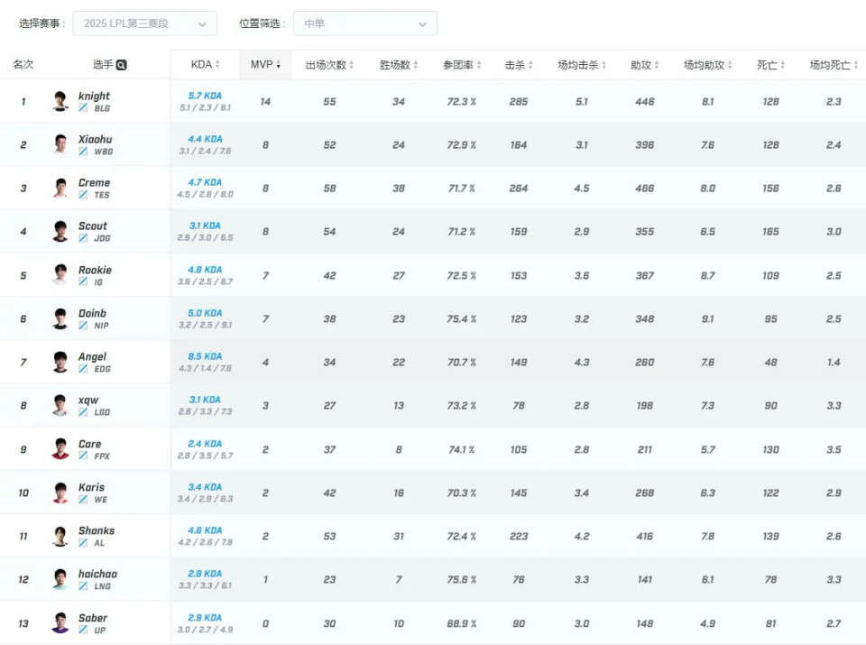The height and width of the screenshot is (645, 866).
Task: Sort by 出场次数 column header
Action: pos(351,65)
